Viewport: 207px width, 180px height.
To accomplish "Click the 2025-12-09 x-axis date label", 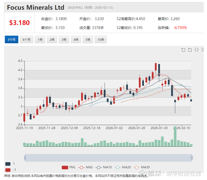I will pyautogui.click(x=69, y=128).
